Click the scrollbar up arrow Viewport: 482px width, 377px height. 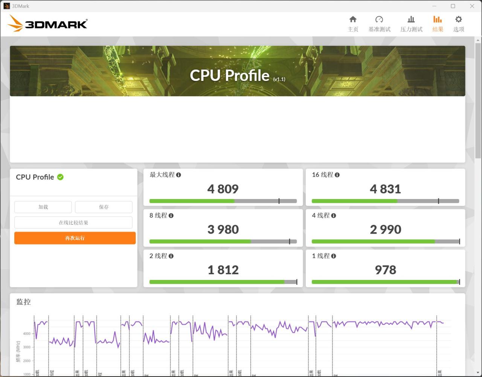(x=478, y=40)
